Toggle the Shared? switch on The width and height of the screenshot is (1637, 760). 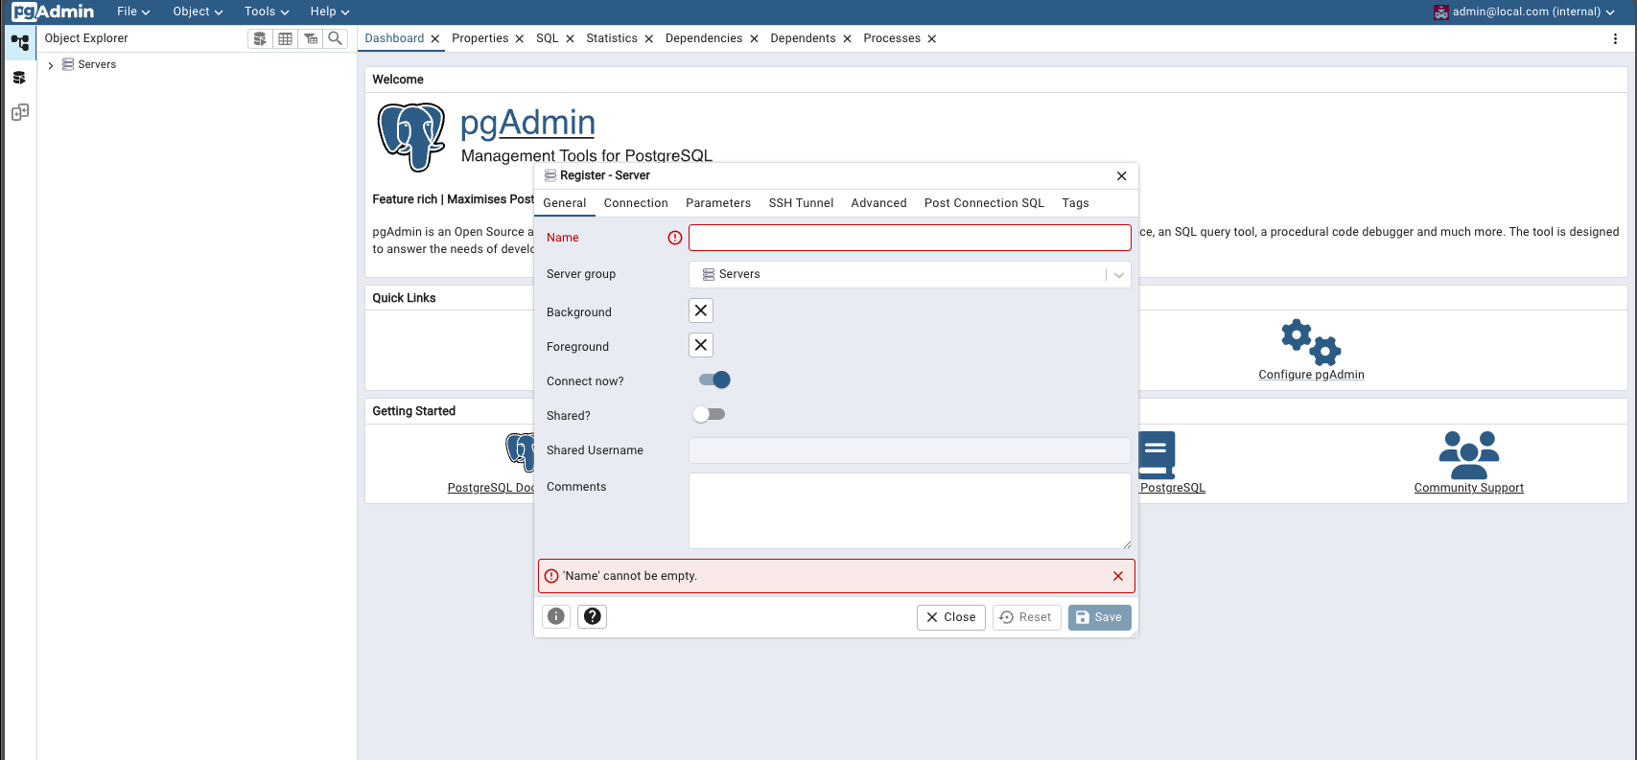pyautogui.click(x=709, y=415)
